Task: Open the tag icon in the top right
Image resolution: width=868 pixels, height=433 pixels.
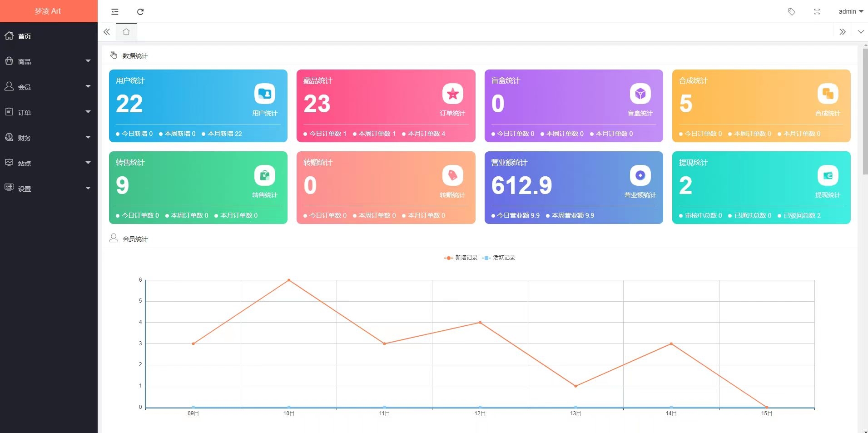Action: coord(791,12)
